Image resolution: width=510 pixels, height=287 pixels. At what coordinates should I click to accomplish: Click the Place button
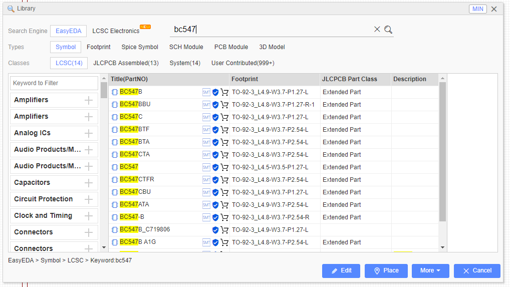386,271
